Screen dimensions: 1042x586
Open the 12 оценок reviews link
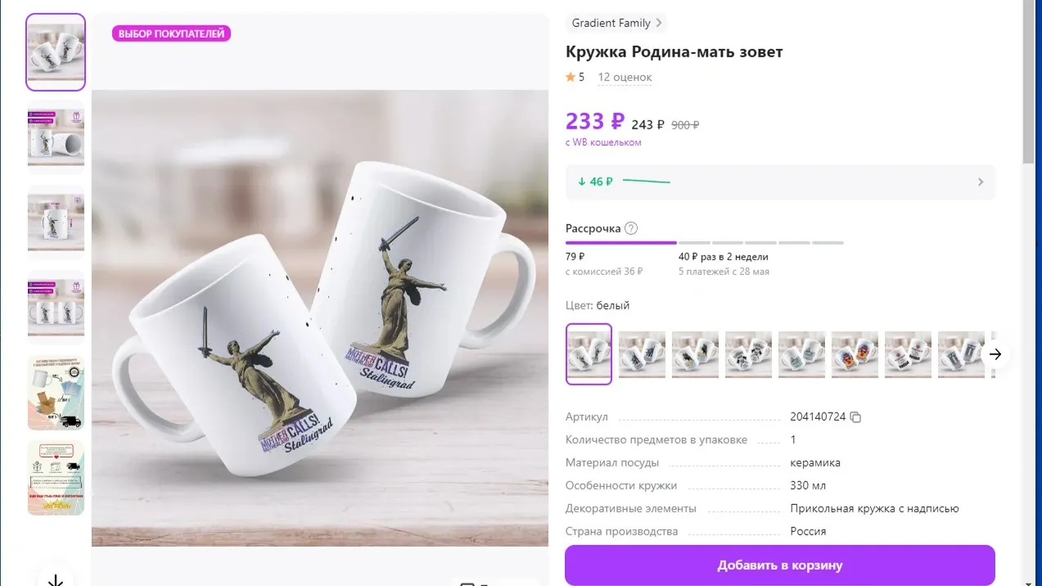[625, 77]
